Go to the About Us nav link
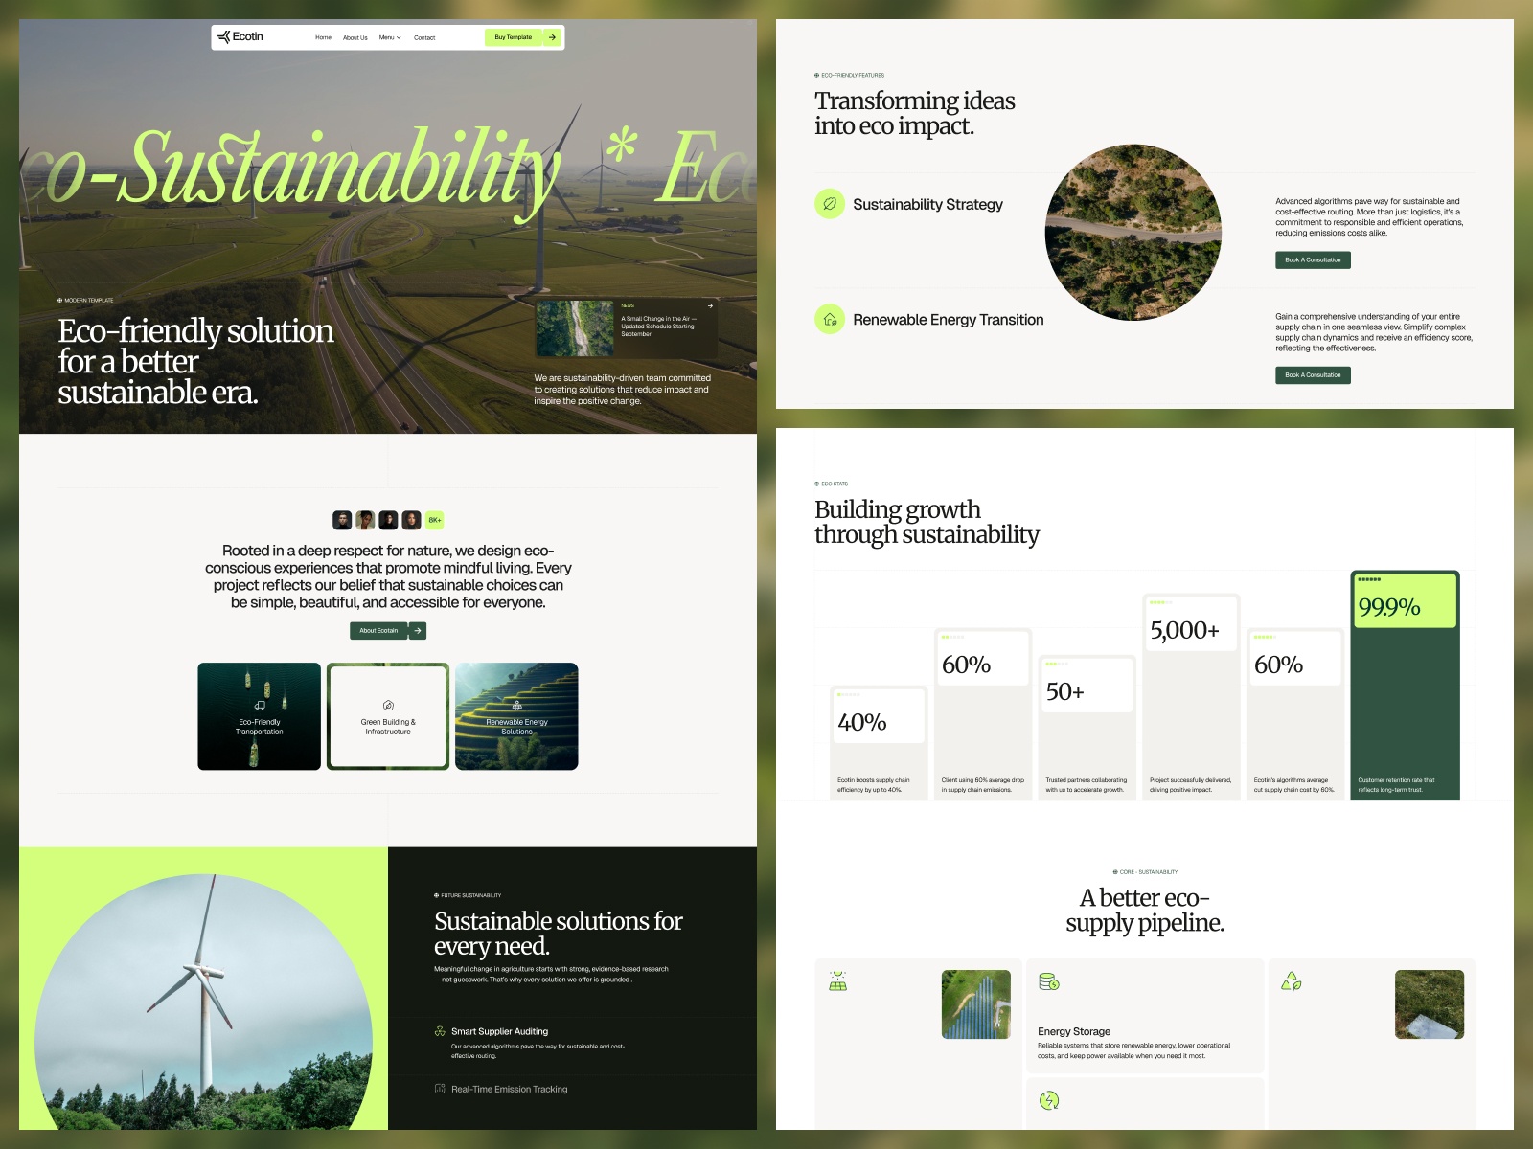 click(355, 37)
